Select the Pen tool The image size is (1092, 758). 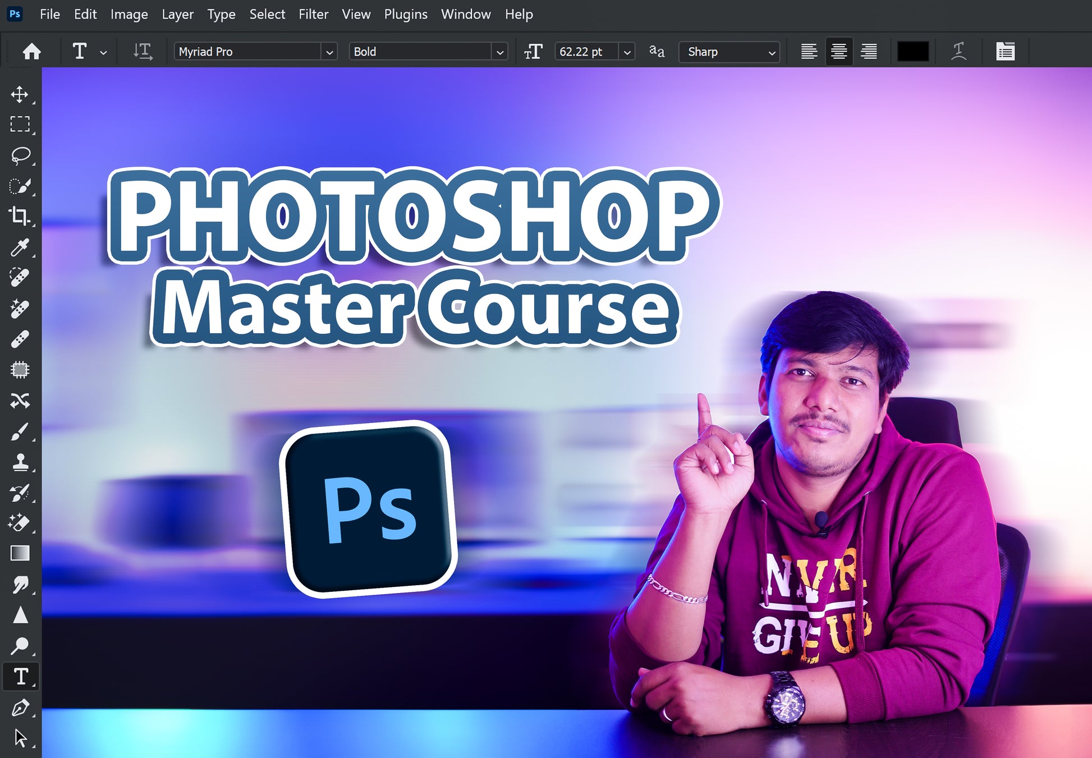pos(20,708)
